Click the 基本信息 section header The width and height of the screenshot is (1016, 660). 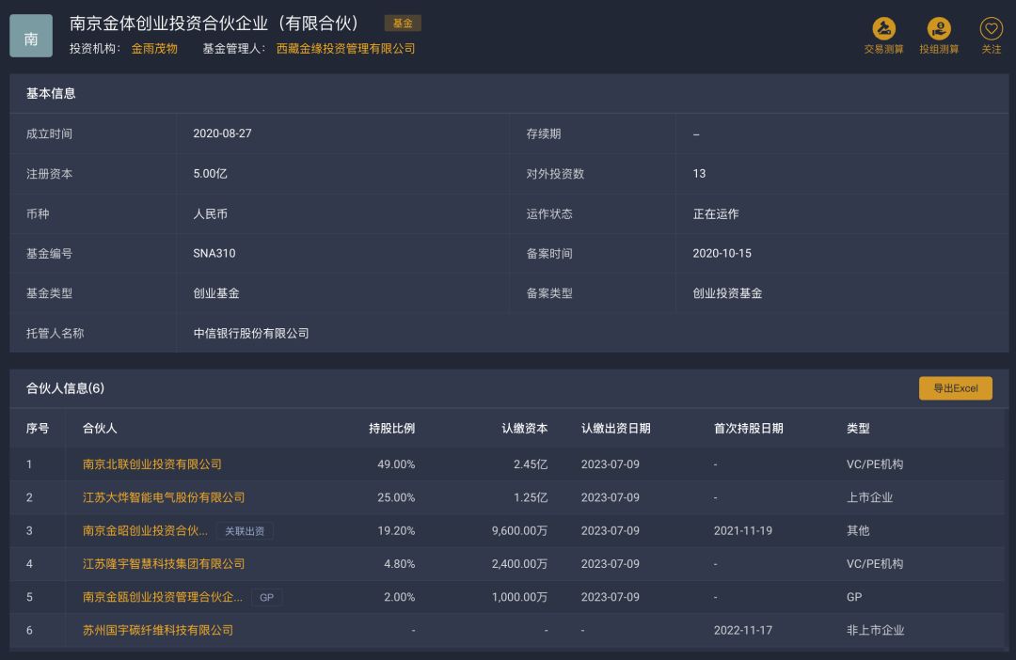(x=52, y=94)
